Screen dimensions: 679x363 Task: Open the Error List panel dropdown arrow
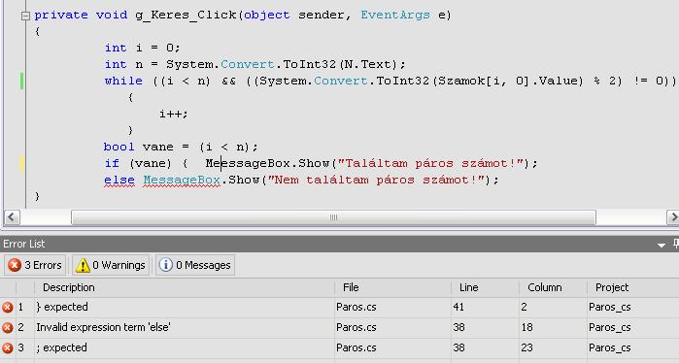(x=662, y=245)
